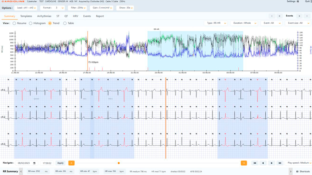Go to previous event with left arrow
Viewport: 312px width, 175px height.
click(279, 16)
